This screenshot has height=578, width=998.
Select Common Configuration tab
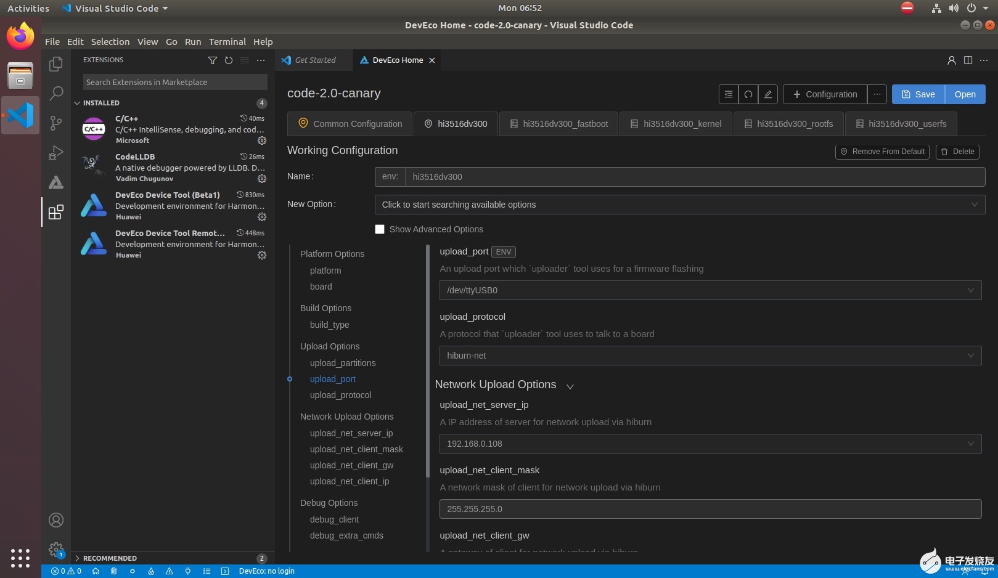point(350,124)
